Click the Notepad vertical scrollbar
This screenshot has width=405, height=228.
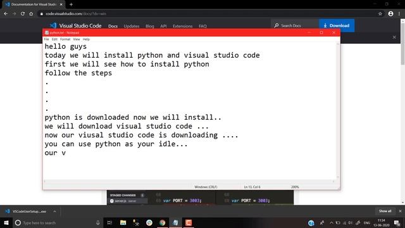(x=338, y=110)
